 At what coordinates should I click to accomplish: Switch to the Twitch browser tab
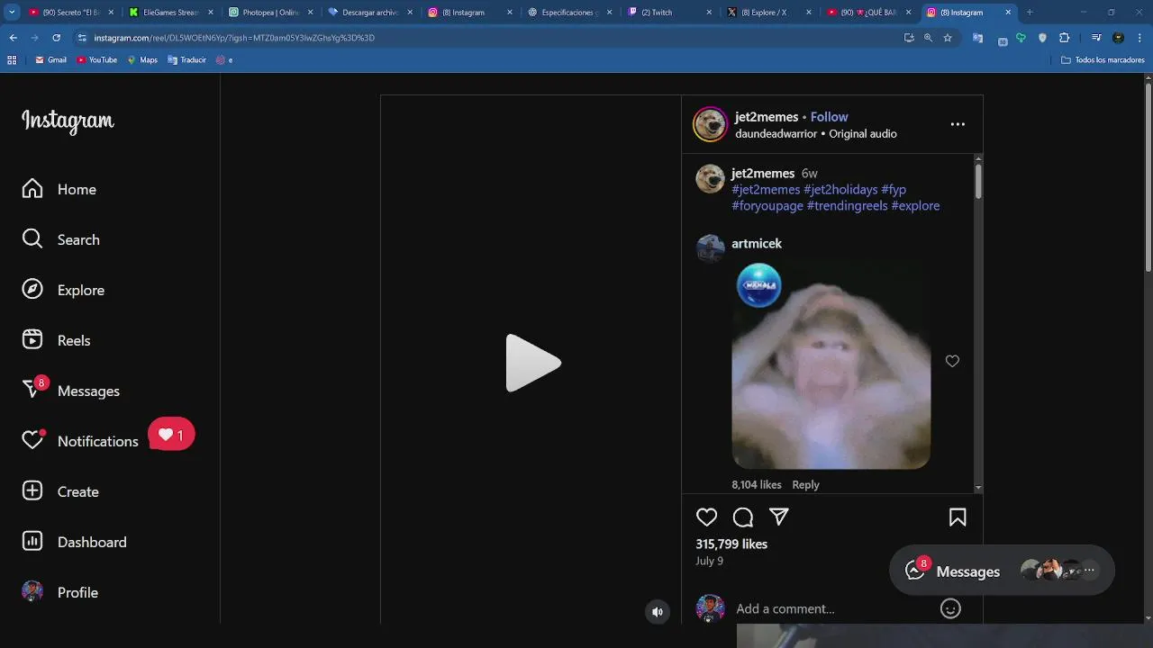669,13
